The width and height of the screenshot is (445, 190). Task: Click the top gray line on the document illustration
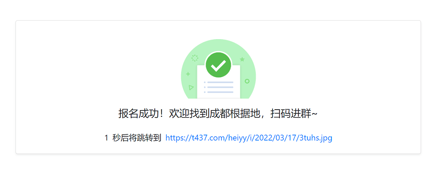220,82
